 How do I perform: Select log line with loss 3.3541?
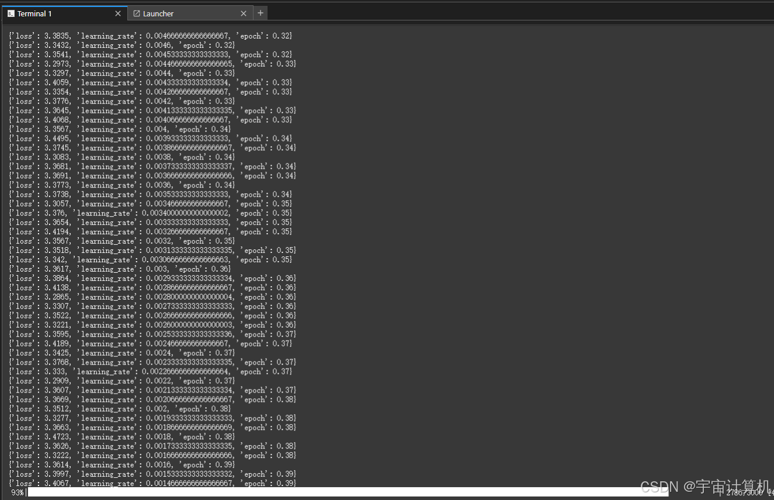pyautogui.click(x=151, y=54)
